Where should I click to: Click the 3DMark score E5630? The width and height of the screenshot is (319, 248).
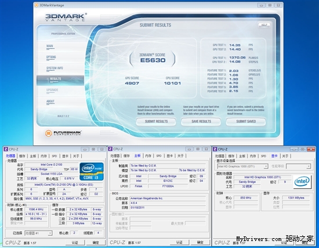(153, 60)
